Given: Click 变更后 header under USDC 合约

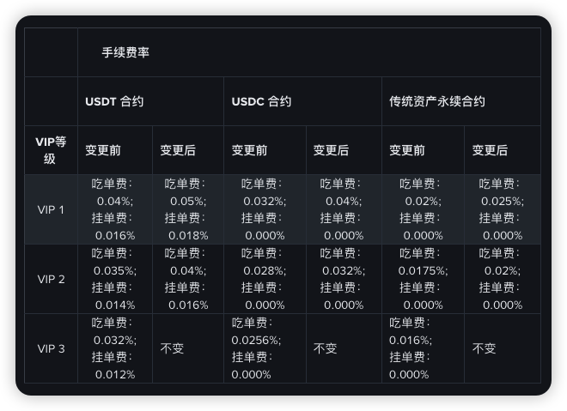Looking at the screenshot, I should click(331, 150).
